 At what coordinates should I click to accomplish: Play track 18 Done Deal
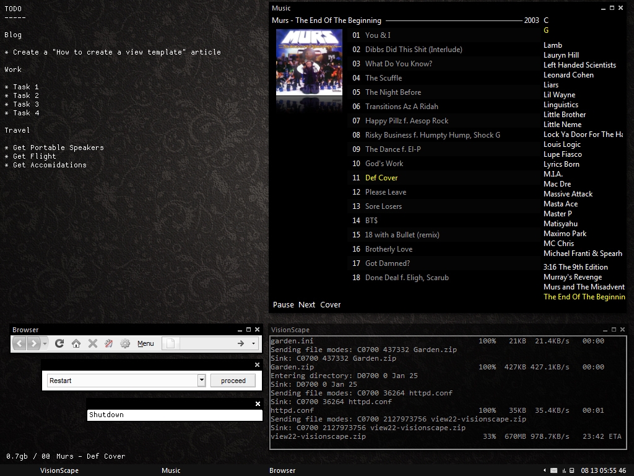point(444,278)
